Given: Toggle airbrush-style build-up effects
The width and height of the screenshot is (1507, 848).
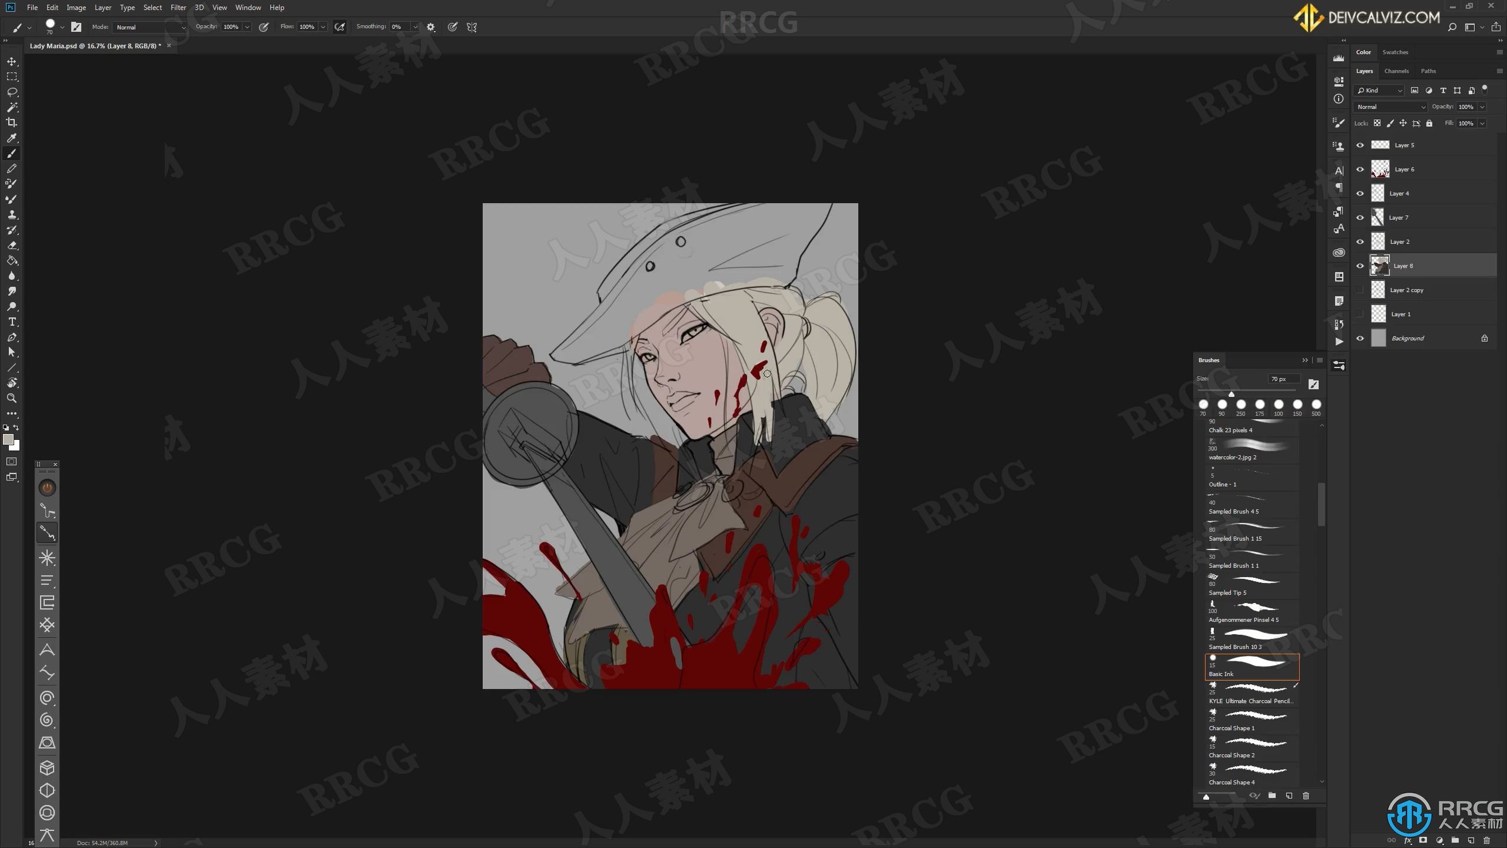Looking at the screenshot, I should tap(340, 27).
